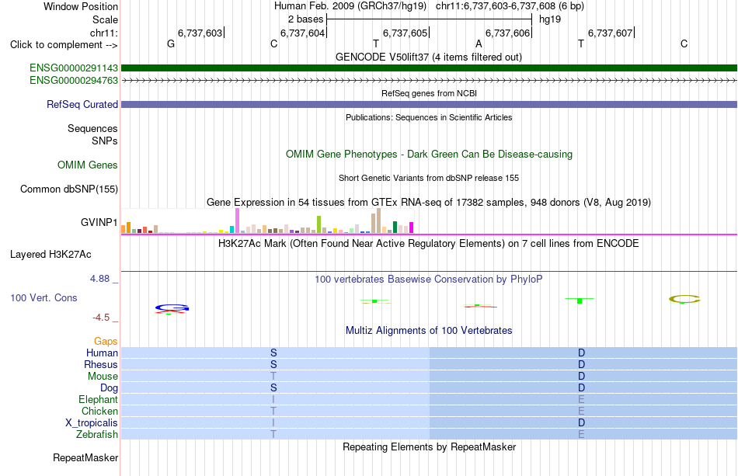Click the 'Window Position' track label
The width and height of the screenshot is (738, 476).
point(81,6)
